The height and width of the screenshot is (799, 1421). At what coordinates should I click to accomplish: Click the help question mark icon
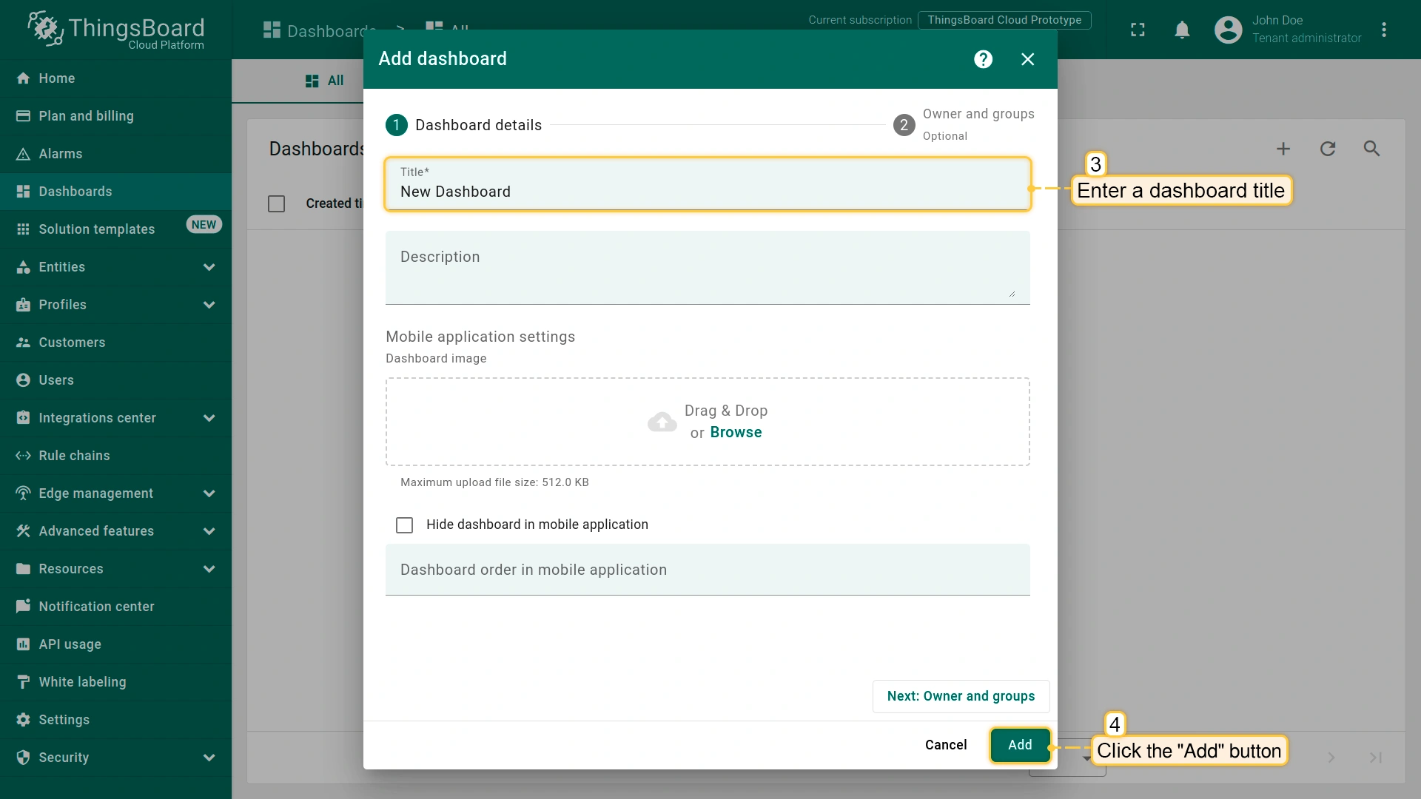click(983, 59)
